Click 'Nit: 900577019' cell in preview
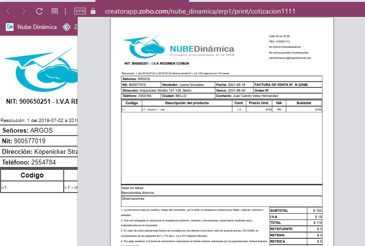 tap(141, 85)
